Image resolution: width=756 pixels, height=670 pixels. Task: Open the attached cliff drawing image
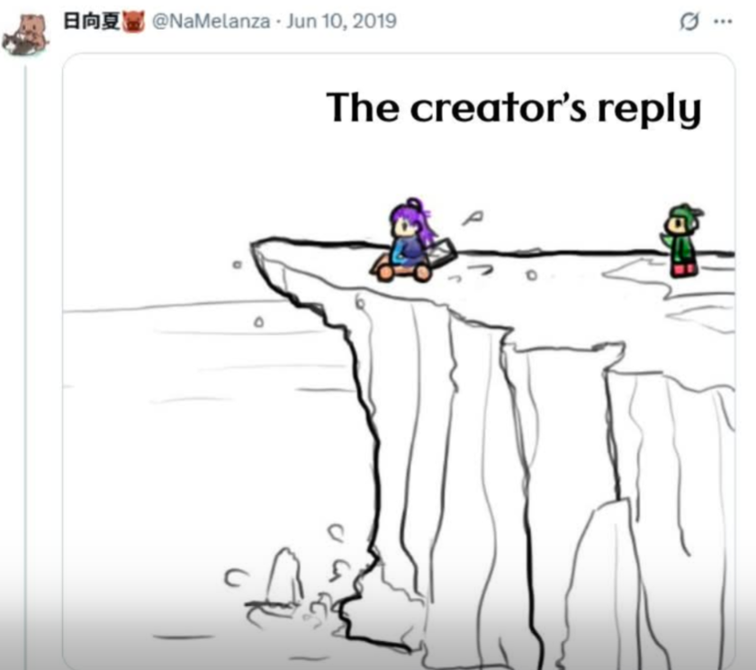[x=399, y=361]
